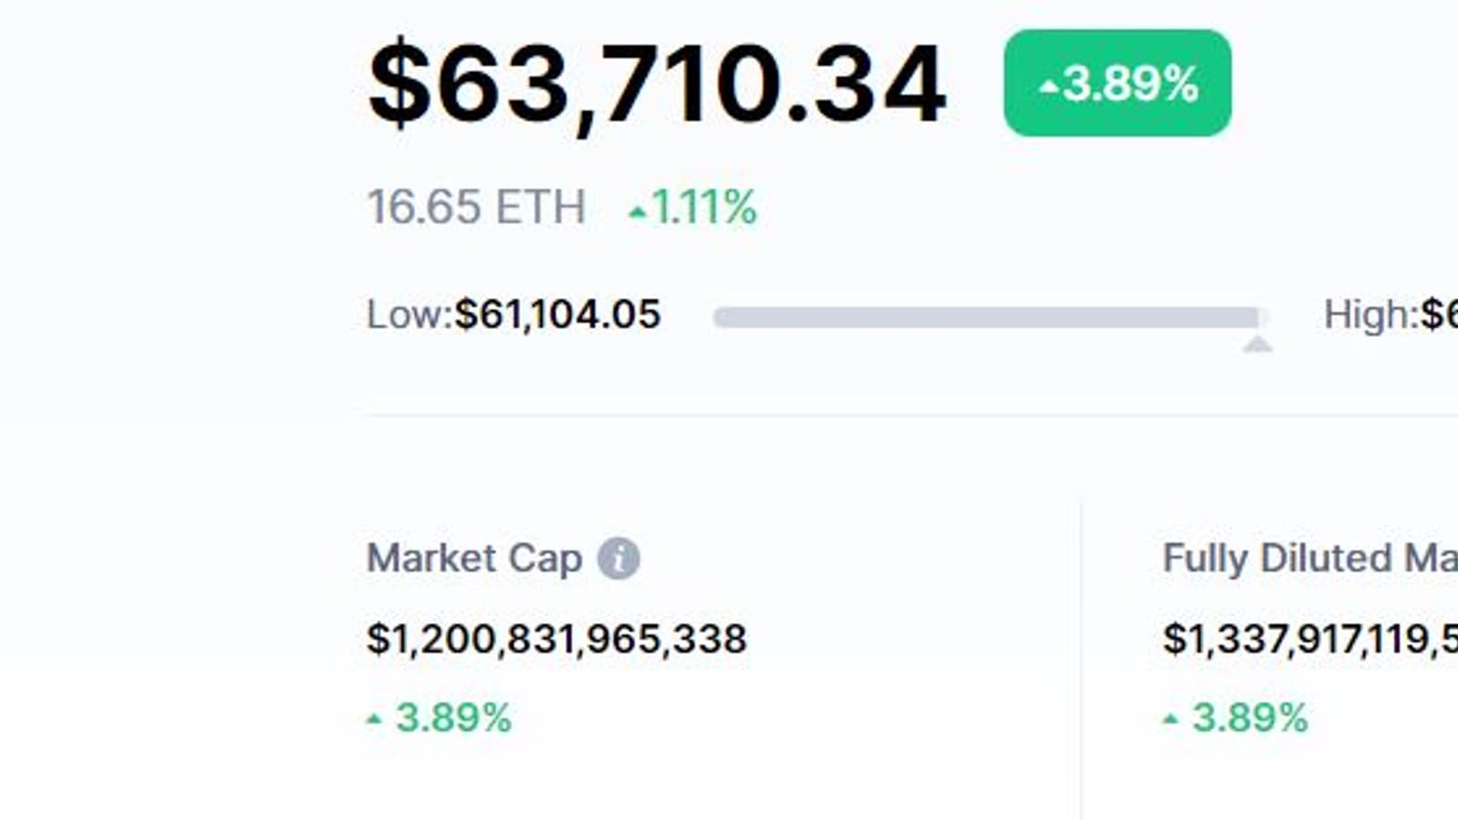Click the "Low:" label text

point(409,315)
